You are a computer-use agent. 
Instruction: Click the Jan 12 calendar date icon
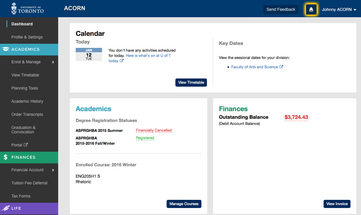pyautogui.click(x=89, y=55)
